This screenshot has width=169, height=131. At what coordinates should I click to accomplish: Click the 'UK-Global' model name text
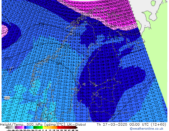77,125
